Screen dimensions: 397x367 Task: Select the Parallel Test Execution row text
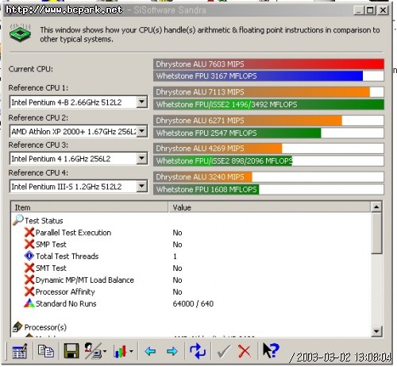pyautogui.click(x=73, y=233)
